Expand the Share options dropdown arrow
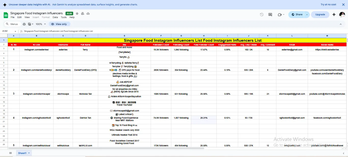 [x=307, y=15]
